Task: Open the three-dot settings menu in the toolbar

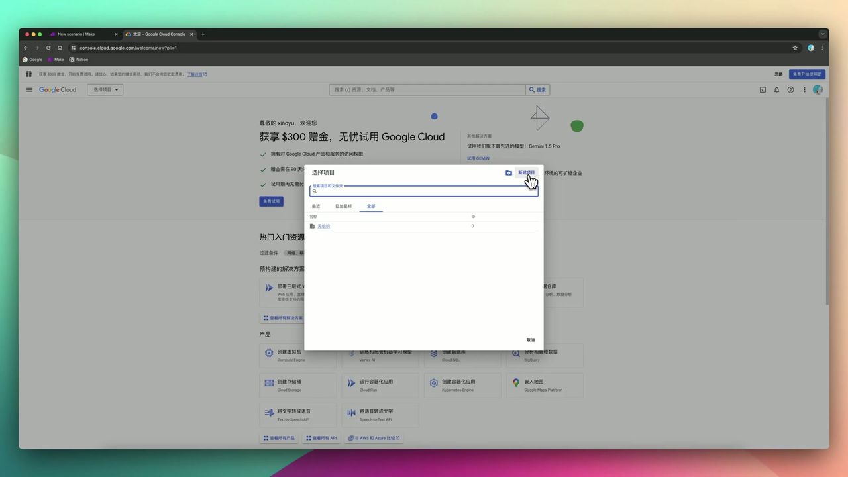Action: point(804,89)
